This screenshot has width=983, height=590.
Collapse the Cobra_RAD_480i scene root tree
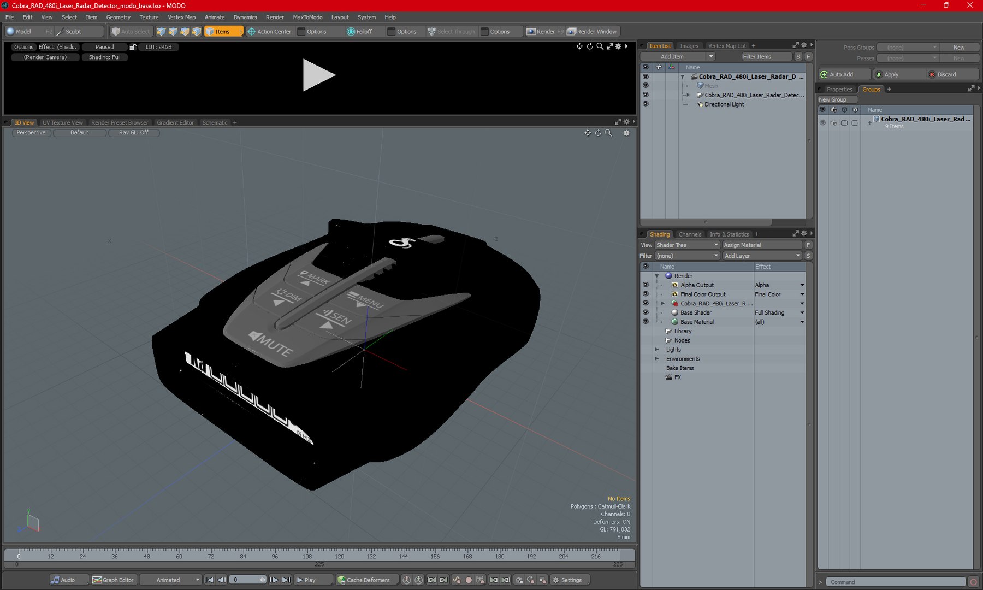pos(683,77)
